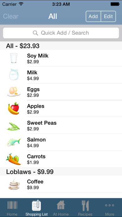The height and width of the screenshot is (217, 122).
Task: Click the Add button
Action: pos(93,16)
